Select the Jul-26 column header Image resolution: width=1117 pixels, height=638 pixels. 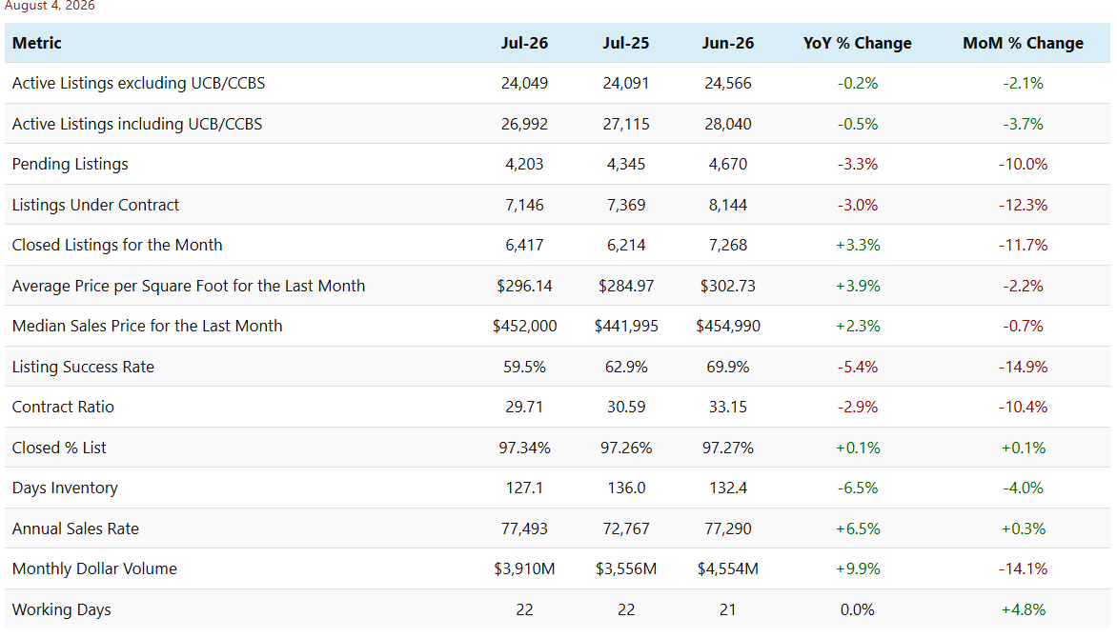tap(524, 43)
